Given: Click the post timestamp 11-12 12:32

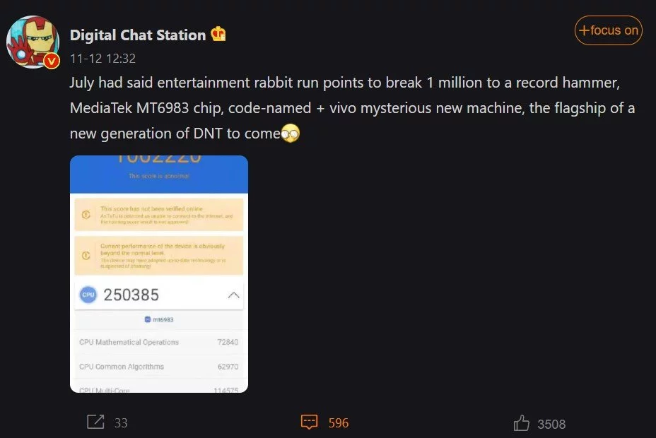Looking at the screenshot, I should click(x=102, y=59).
